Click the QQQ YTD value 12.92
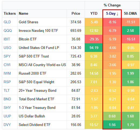The height and width of the screenshot is (130, 140). (94, 30)
